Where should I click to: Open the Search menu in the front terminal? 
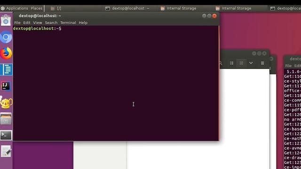tap(51, 23)
